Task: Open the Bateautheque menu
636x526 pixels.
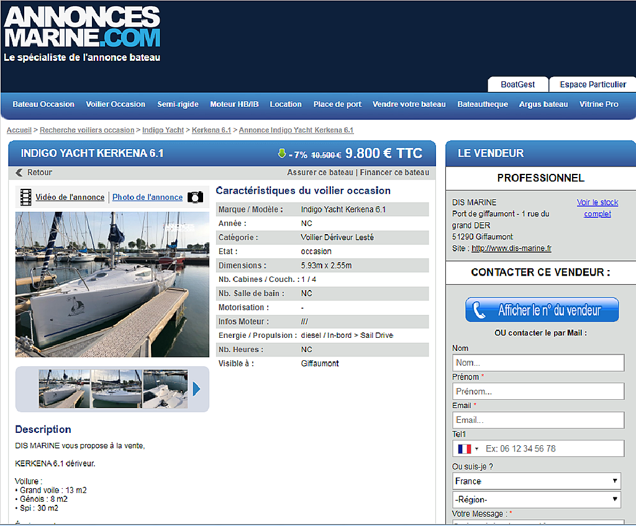Action: [x=483, y=104]
